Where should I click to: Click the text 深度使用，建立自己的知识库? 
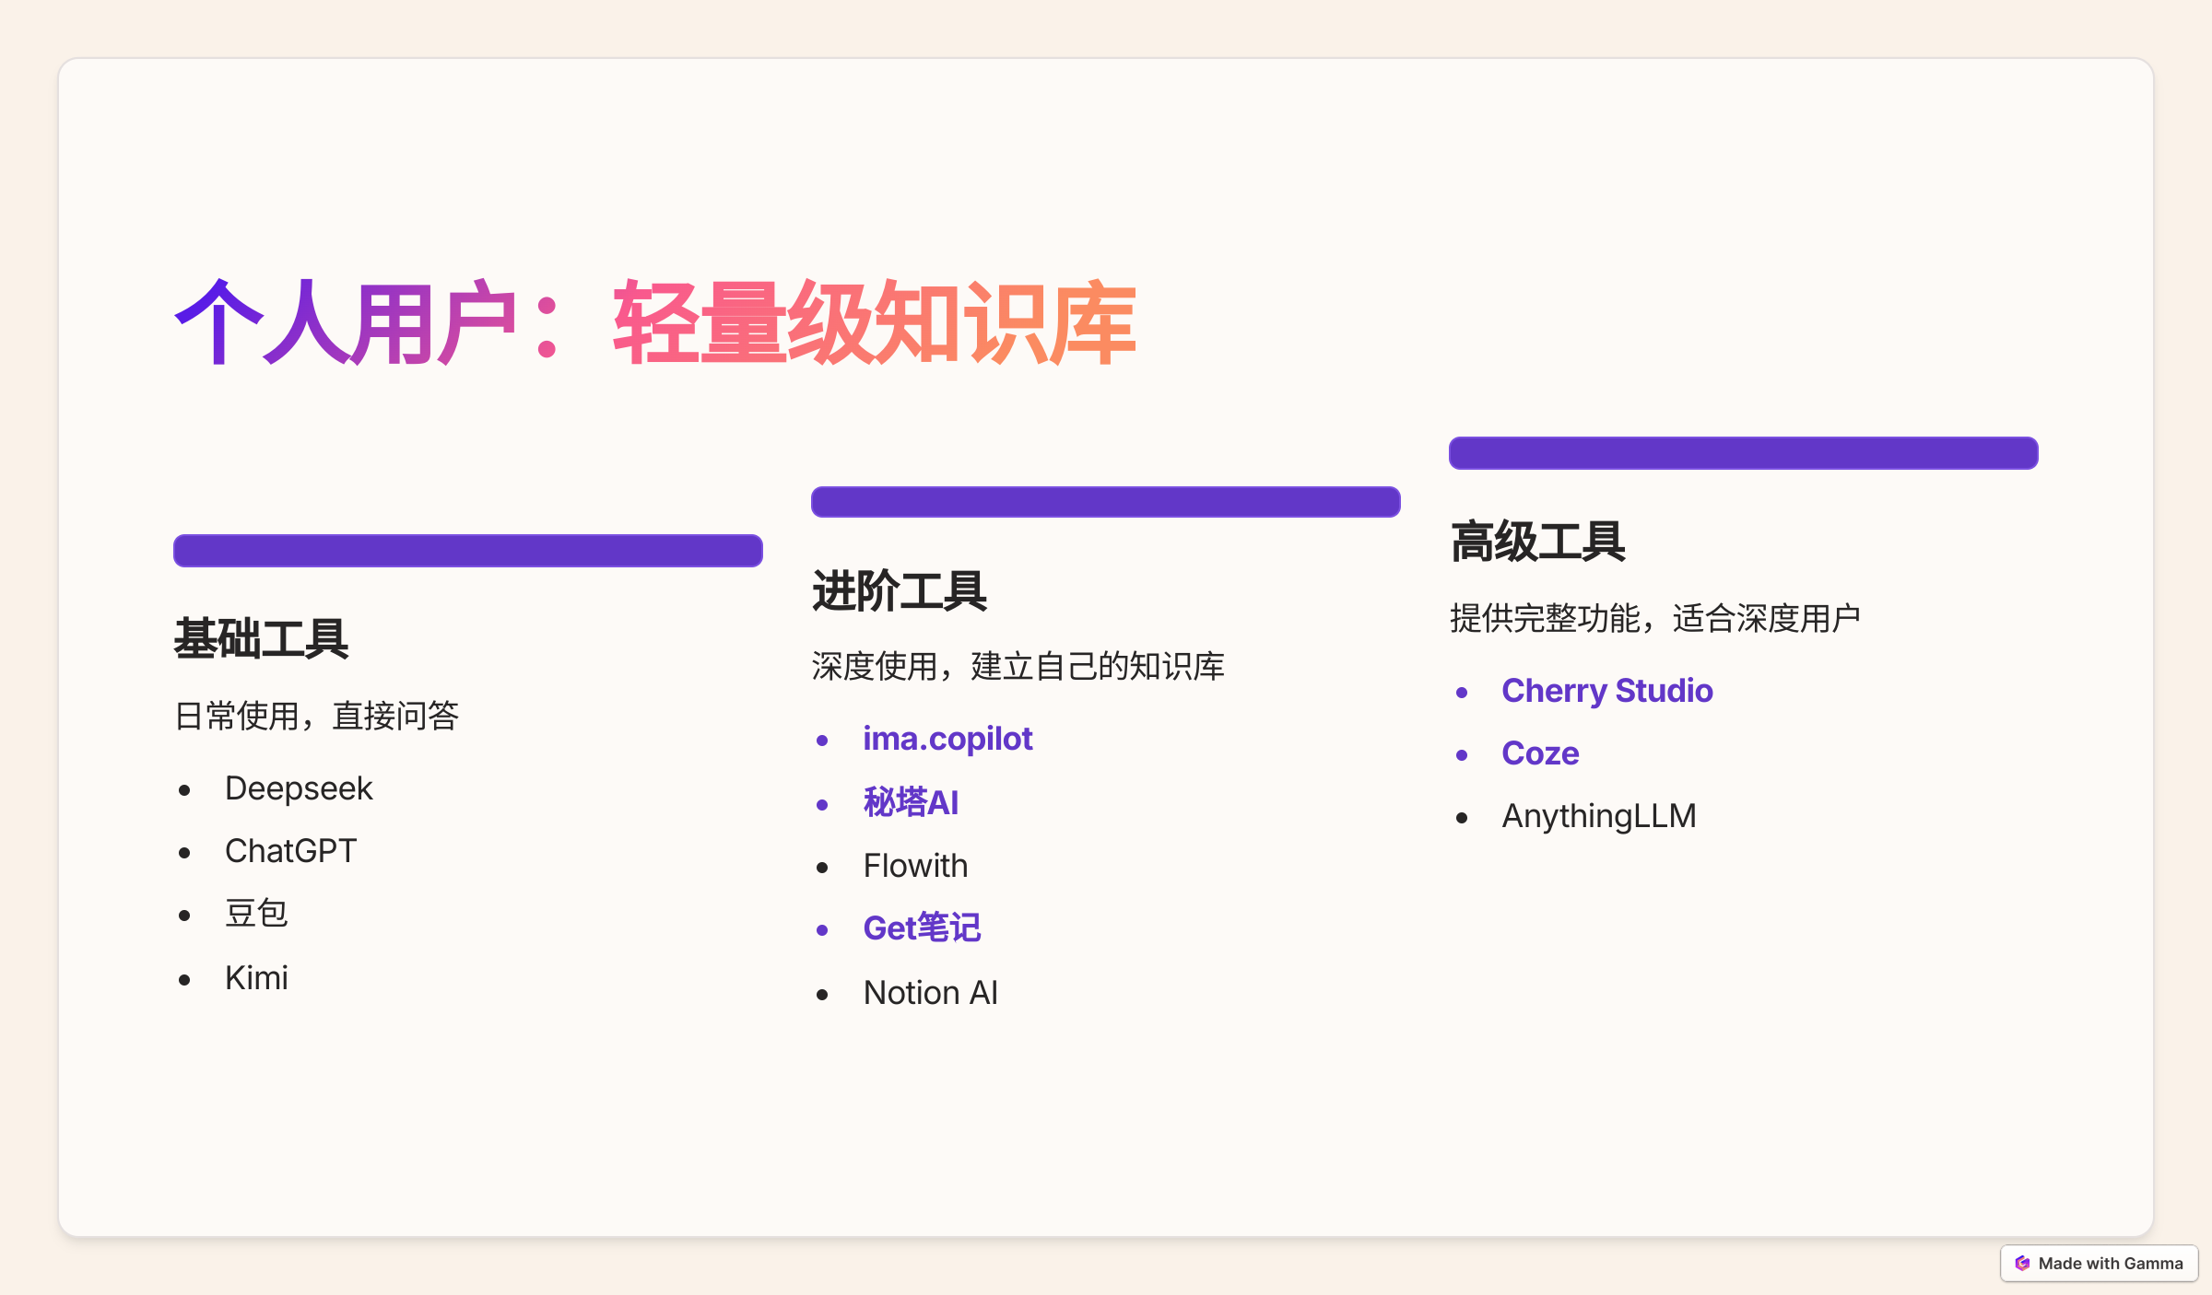tap(1018, 665)
